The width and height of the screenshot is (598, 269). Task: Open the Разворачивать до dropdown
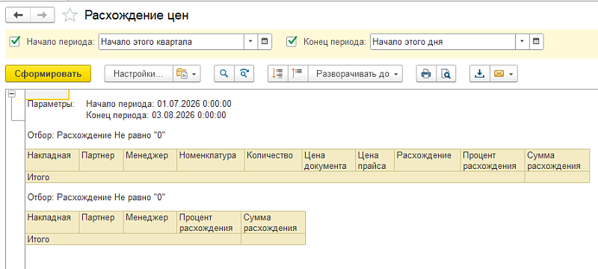[x=356, y=74]
